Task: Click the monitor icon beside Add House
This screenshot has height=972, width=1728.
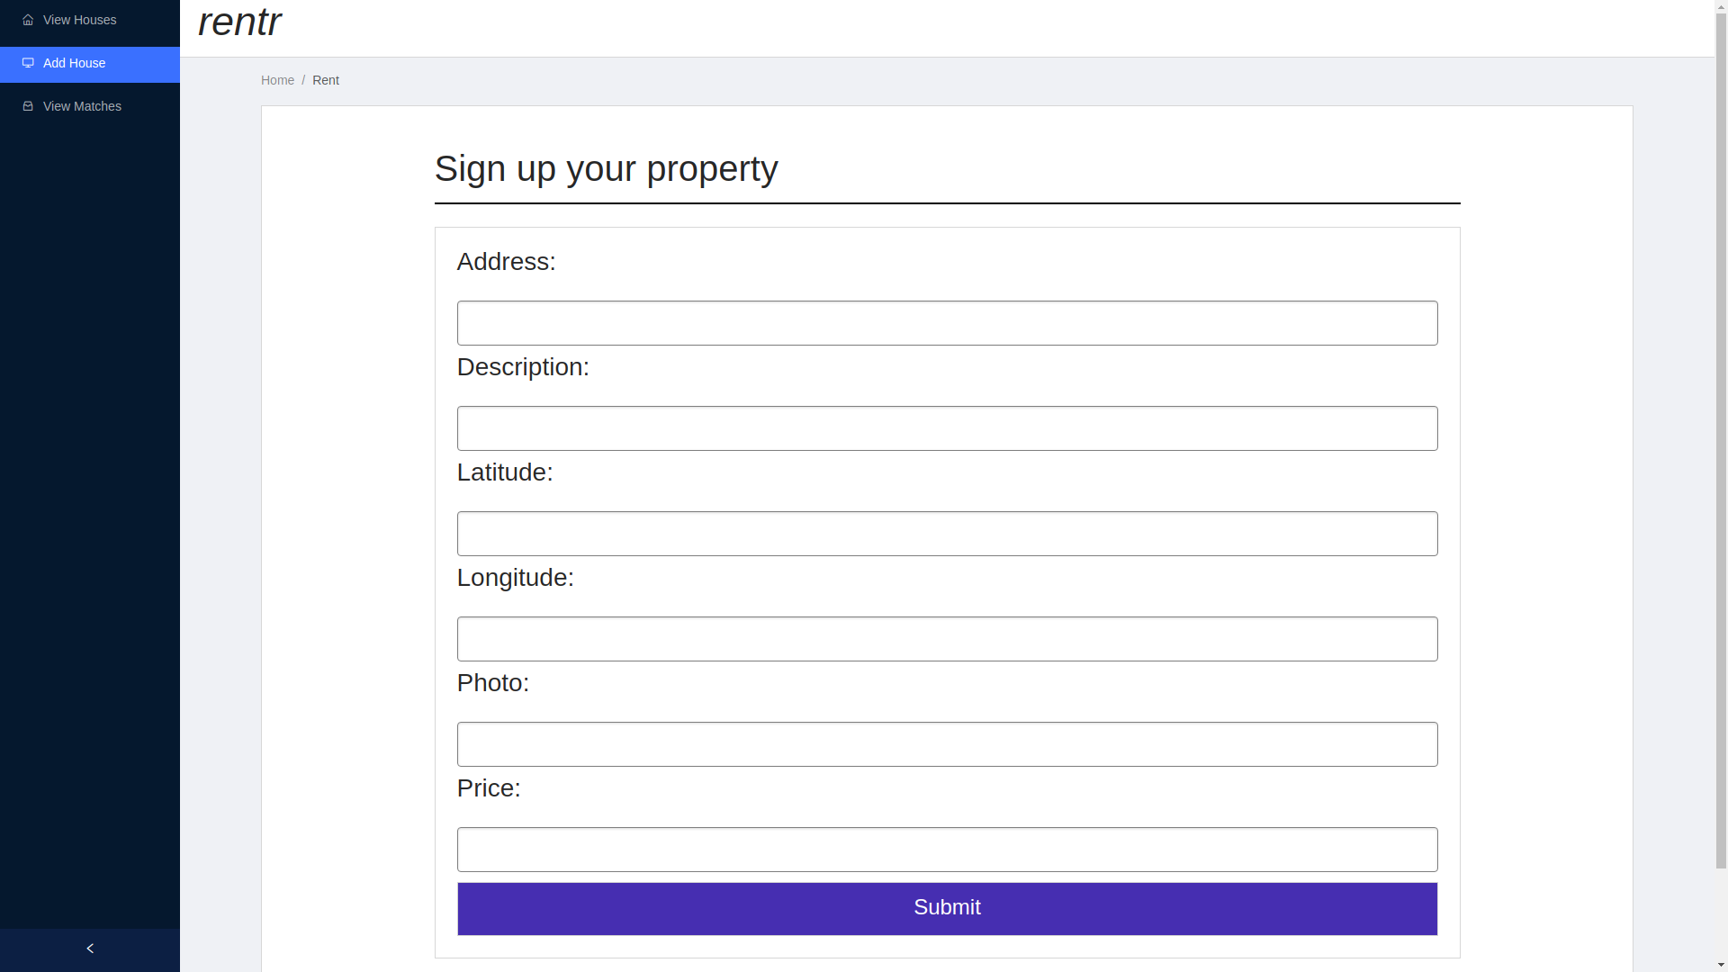Action: 28,63
